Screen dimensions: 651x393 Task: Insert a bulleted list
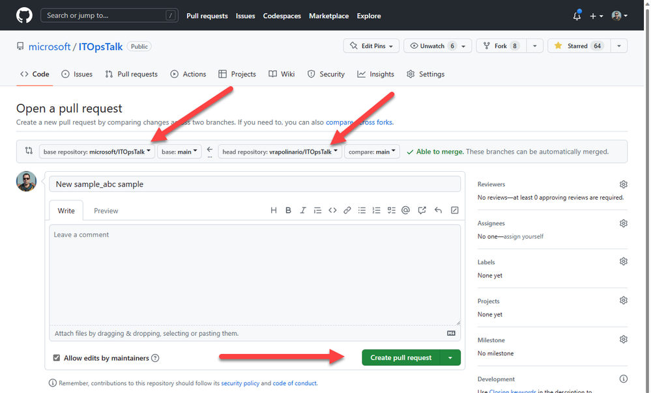click(362, 210)
